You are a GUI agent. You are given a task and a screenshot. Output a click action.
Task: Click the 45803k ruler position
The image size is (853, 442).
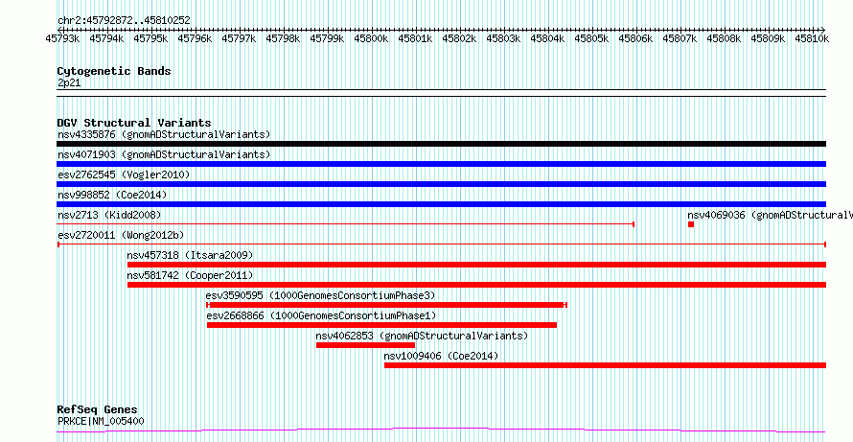click(x=504, y=38)
